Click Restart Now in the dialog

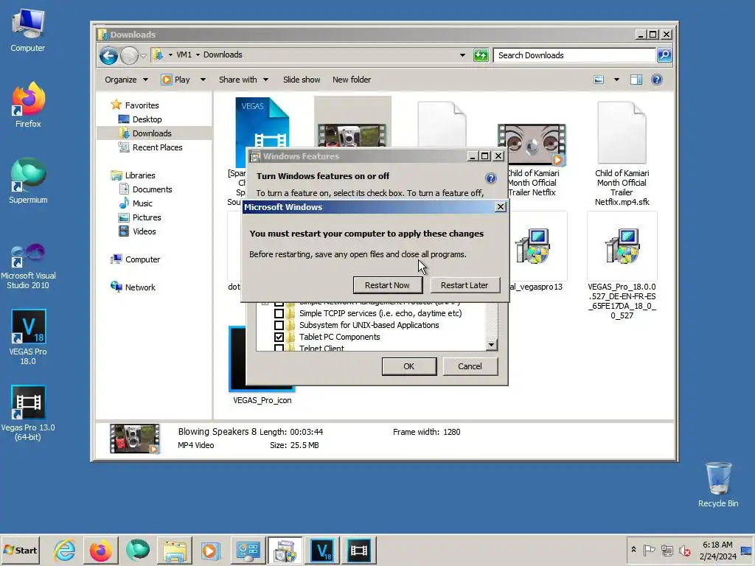click(x=388, y=285)
